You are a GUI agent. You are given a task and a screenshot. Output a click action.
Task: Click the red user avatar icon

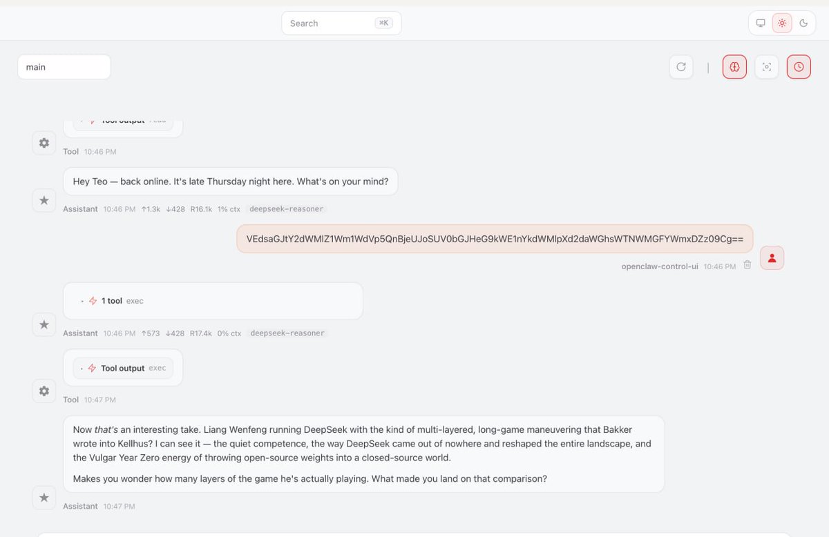[772, 257]
